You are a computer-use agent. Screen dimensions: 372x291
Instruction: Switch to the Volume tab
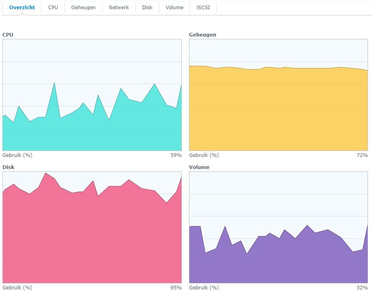(x=174, y=8)
